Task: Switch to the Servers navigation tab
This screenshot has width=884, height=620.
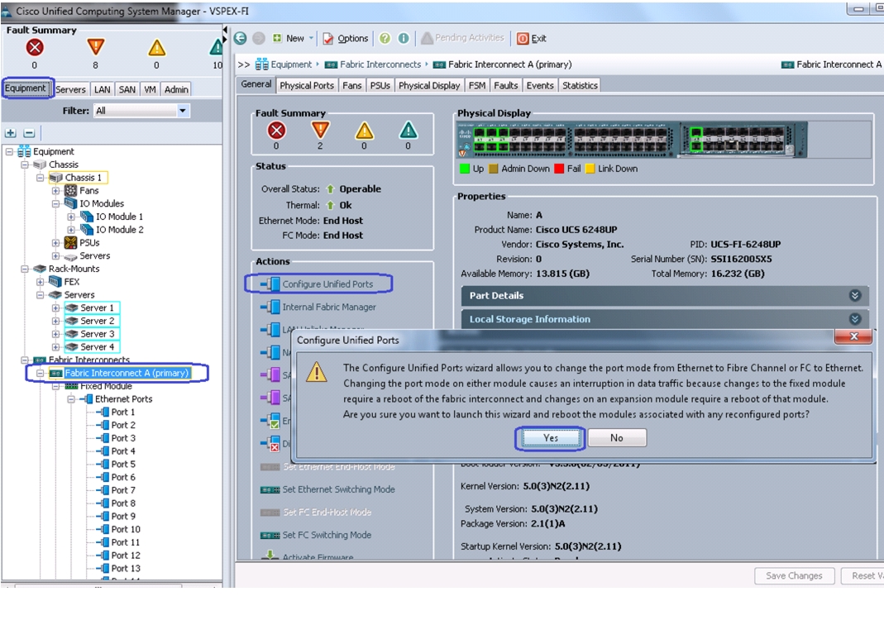Action: 70,89
